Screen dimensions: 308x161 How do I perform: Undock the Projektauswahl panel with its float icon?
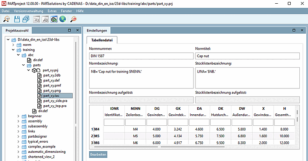pos(69,30)
